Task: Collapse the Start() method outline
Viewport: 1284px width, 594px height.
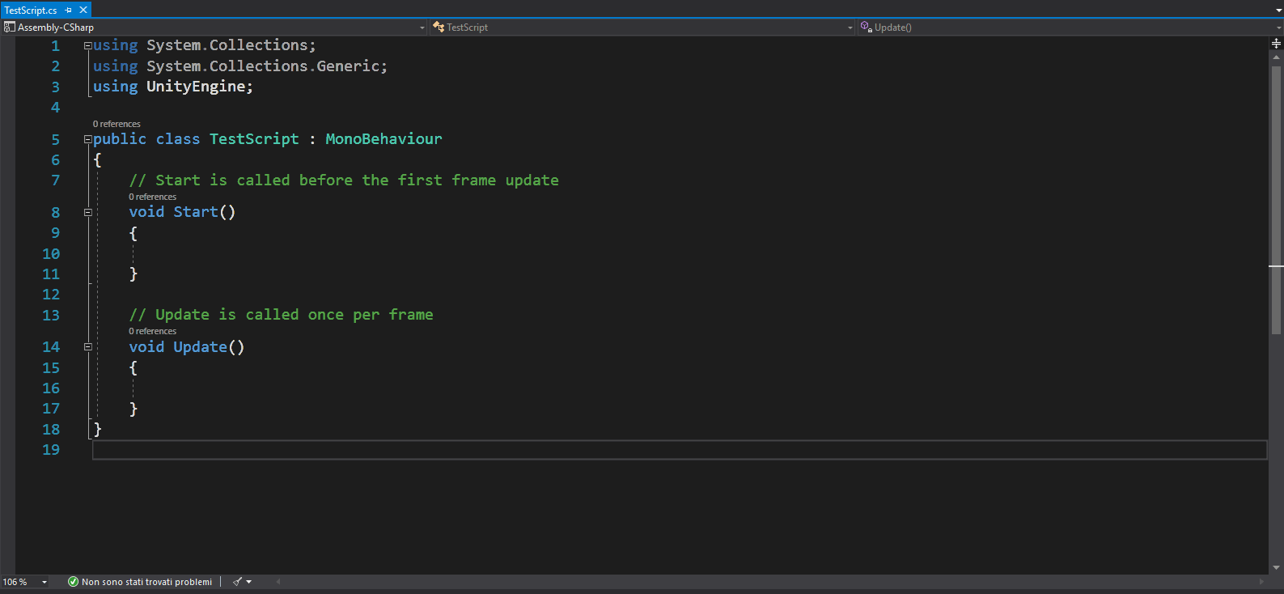Action: click(87, 212)
